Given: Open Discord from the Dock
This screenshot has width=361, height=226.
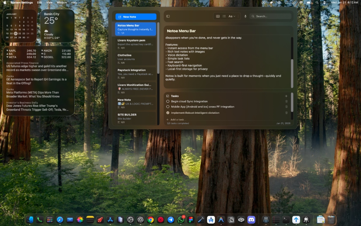Looking at the screenshot, I should tap(251, 220).
